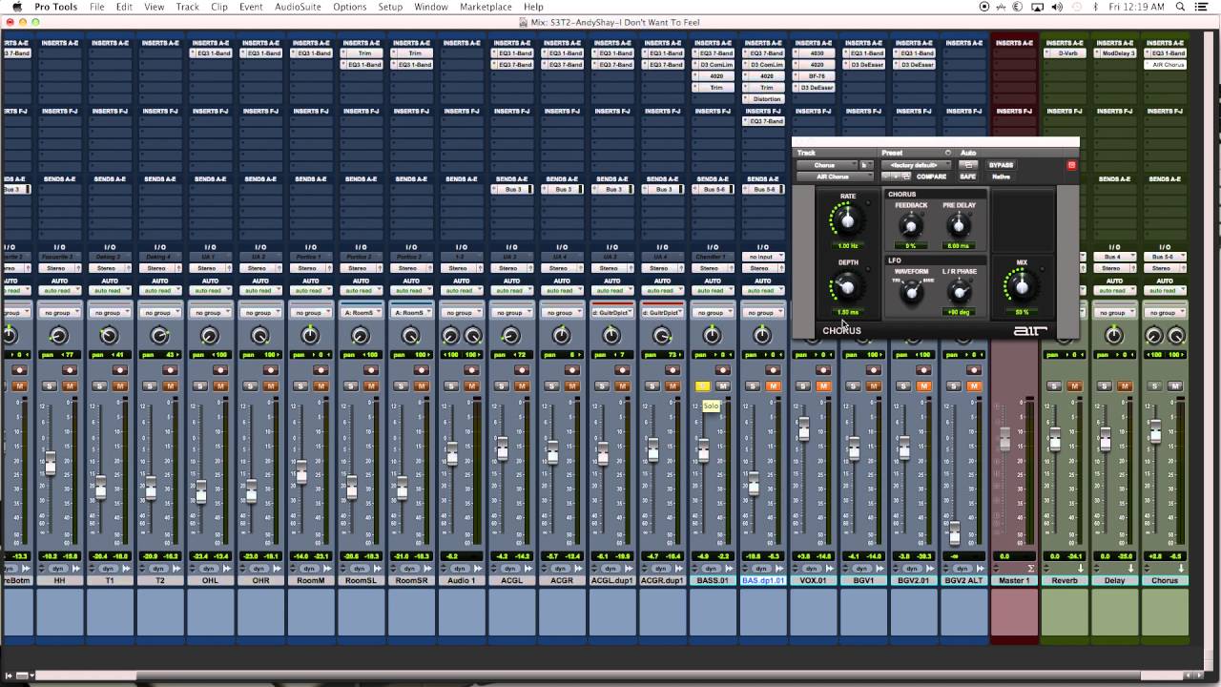Screen dimensions: 1221x687
Task: Click the L/R PHASE knob
Action: 959,293
